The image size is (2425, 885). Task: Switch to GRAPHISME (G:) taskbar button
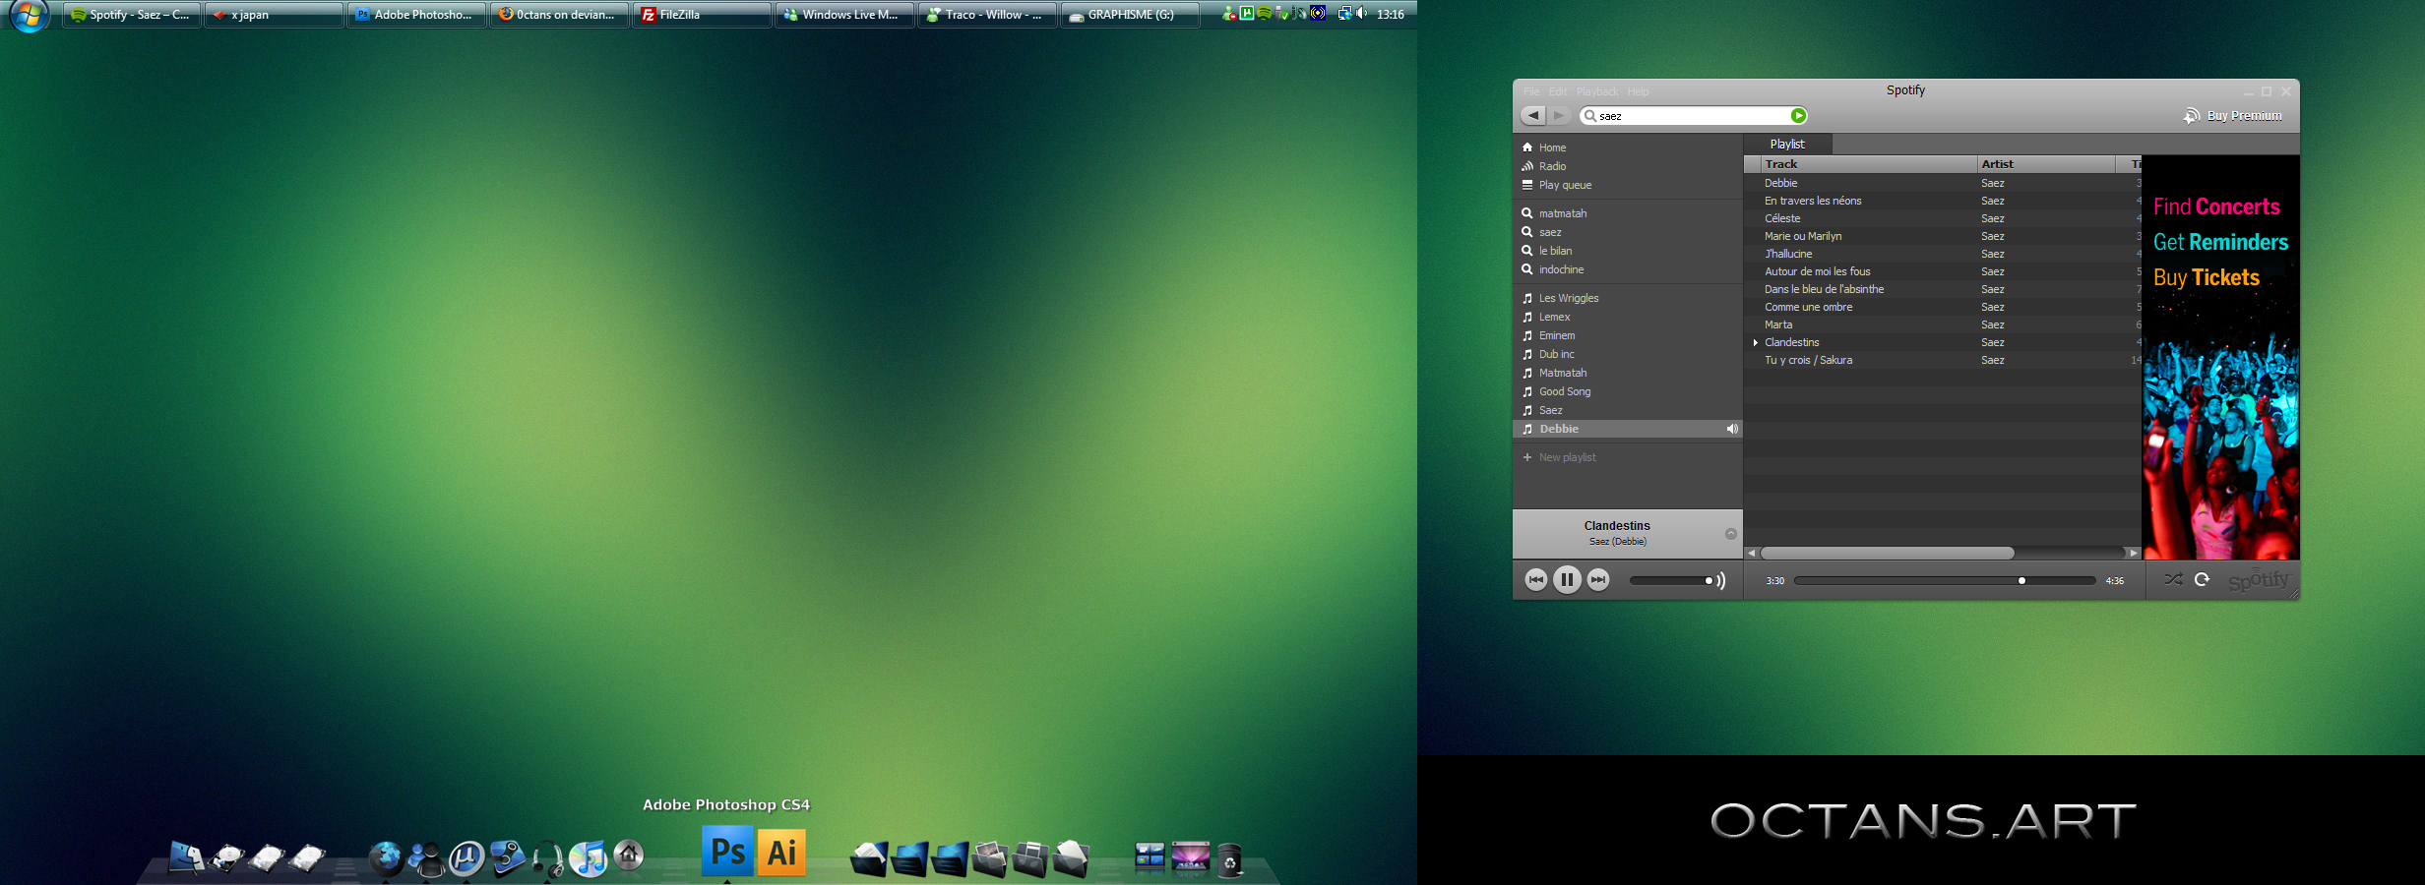click(1130, 15)
